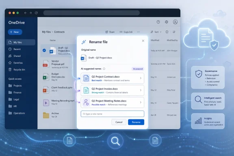Click the AI sparkle icon in dialog
The width and height of the screenshot is (234, 156).
(84, 42)
